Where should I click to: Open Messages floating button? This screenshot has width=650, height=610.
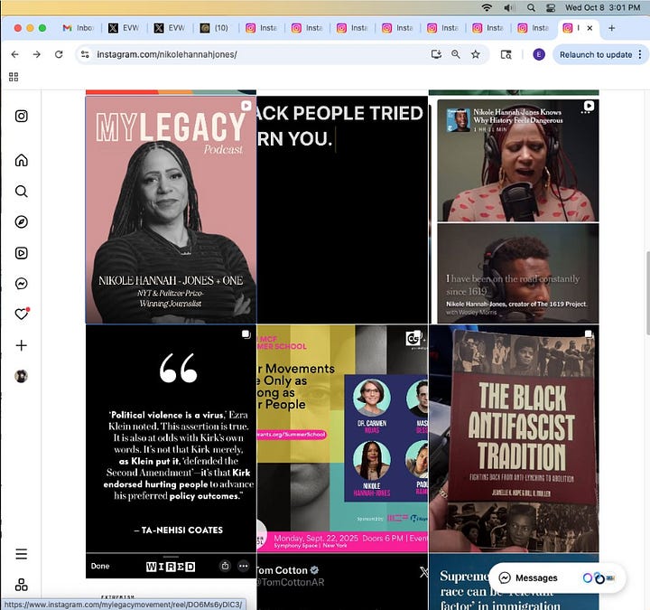557,577
